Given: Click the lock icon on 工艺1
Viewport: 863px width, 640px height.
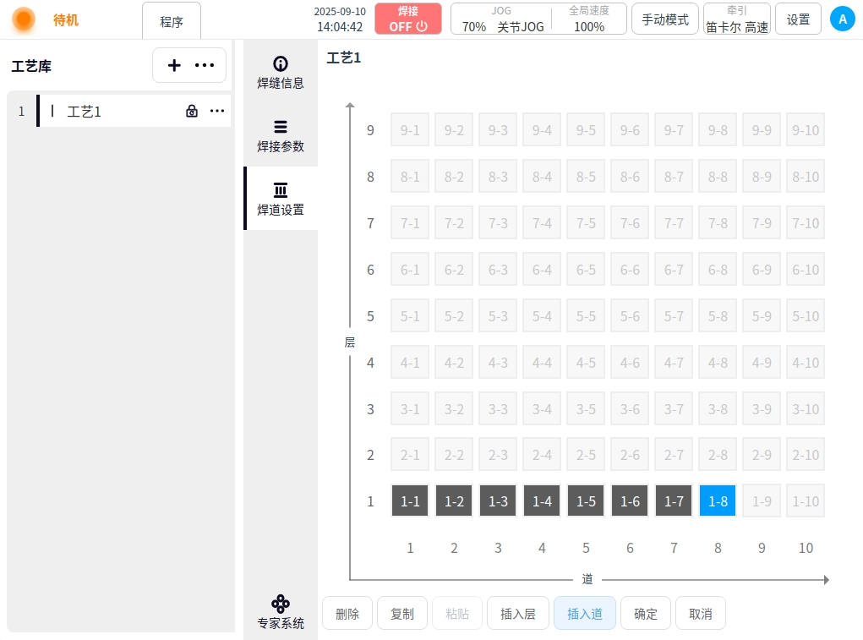Looking at the screenshot, I should pyautogui.click(x=192, y=111).
